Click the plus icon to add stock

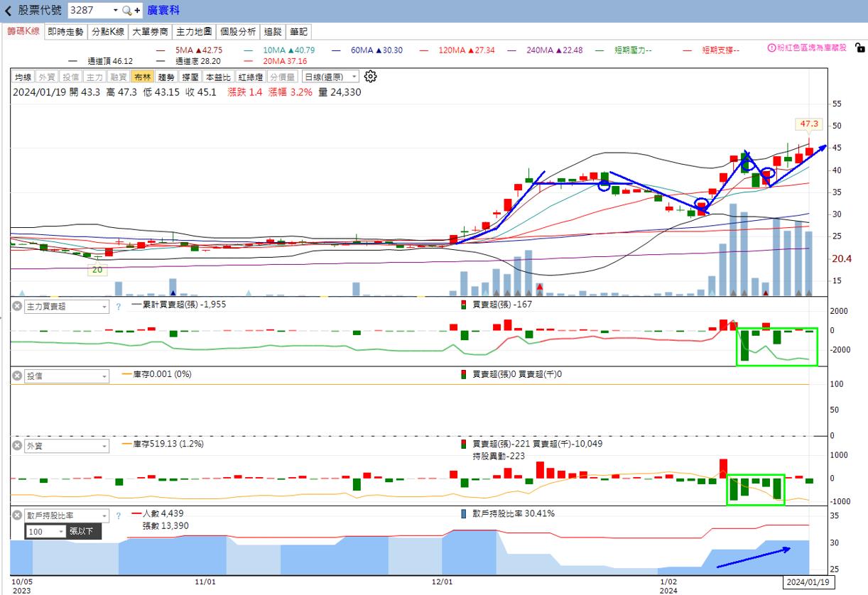[137, 11]
